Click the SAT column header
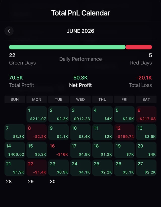Image resolution: width=161 pixels, height=207 pixels. (146, 99)
